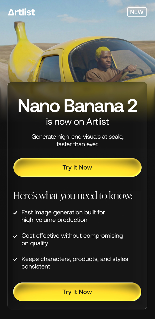Click the keeps characters consistent bullet text
The width and height of the screenshot is (155, 319).
coord(75,263)
